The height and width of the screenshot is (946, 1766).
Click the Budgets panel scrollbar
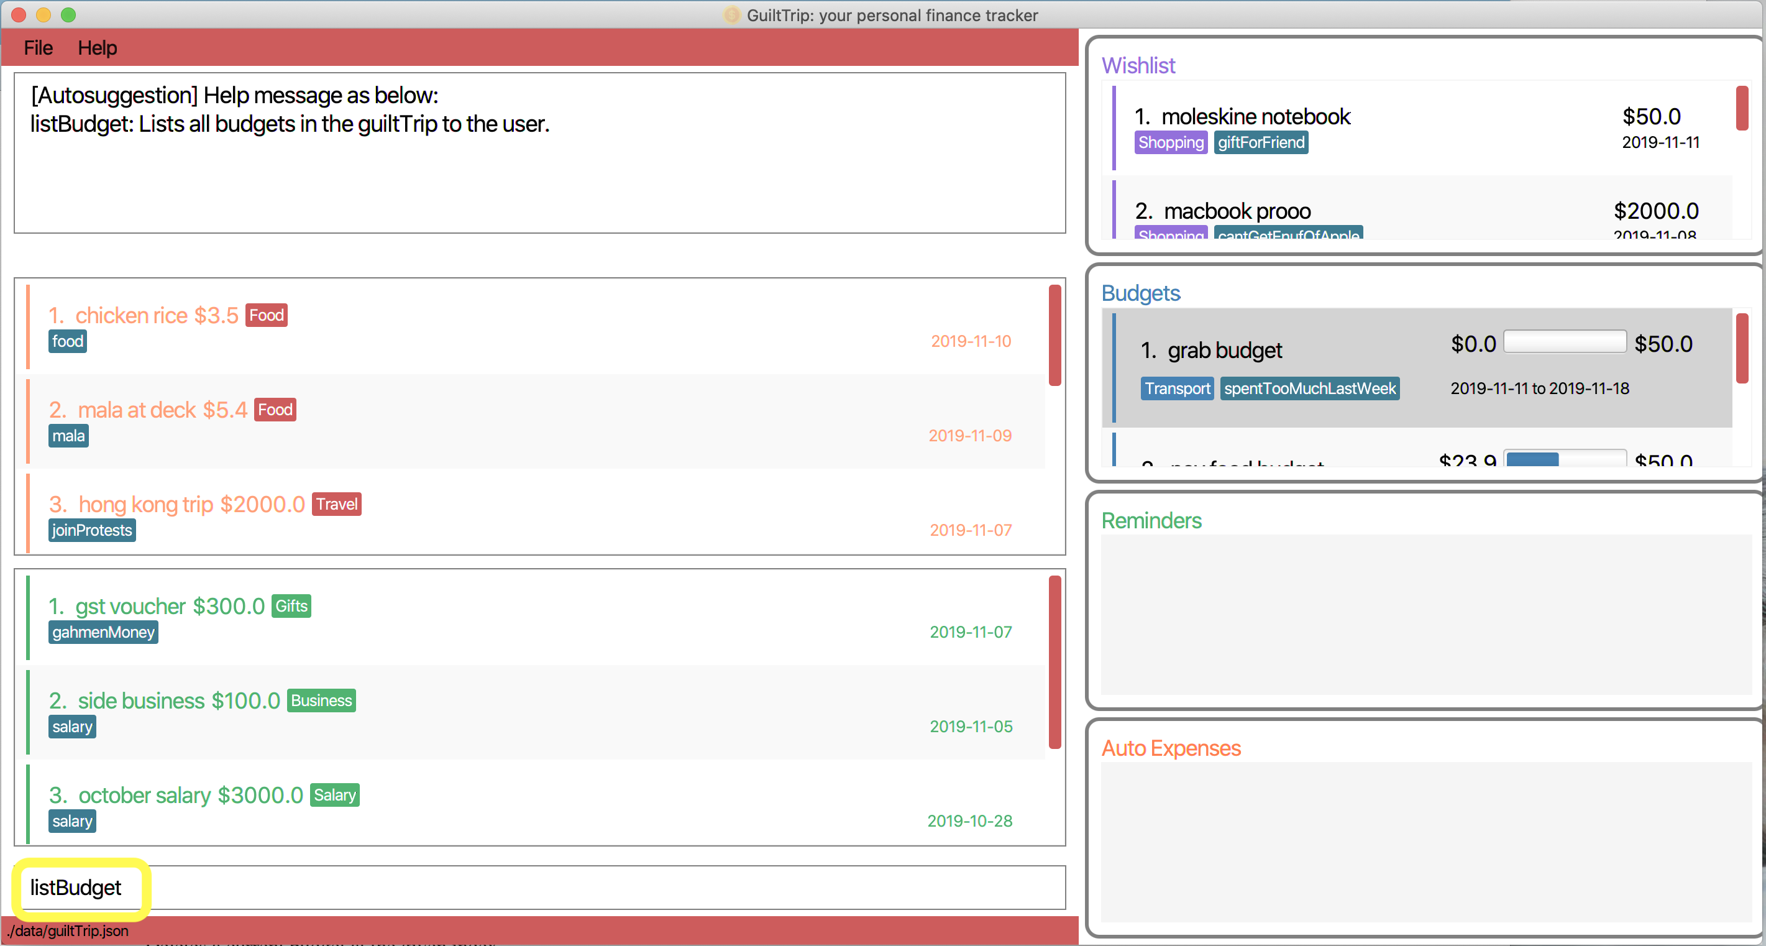tap(1742, 348)
